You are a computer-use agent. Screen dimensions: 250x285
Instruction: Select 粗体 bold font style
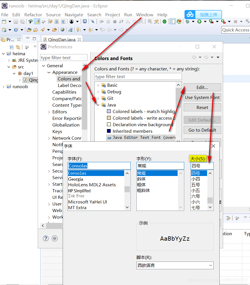[x=141, y=185]
